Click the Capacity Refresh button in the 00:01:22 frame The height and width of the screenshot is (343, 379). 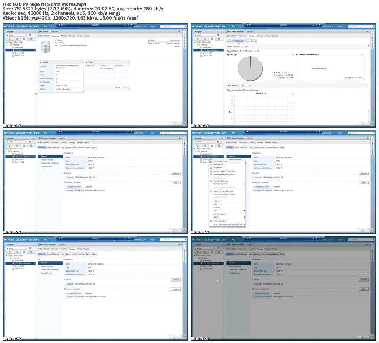tap(176, 173)
